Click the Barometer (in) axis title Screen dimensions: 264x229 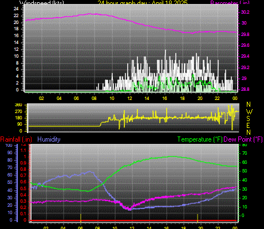coord(230,2)
